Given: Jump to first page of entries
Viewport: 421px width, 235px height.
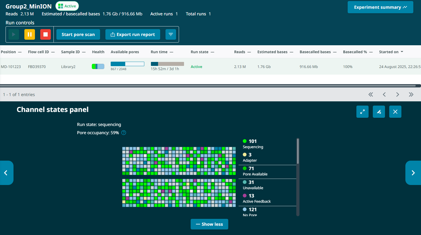Looking at the screenshot, I should 371,94.
